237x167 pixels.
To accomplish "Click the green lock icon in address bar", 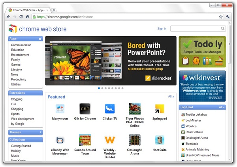I will (34, 17).
